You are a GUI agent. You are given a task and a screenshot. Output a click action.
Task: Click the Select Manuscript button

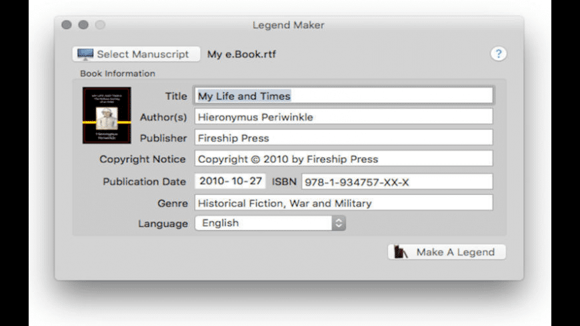[136, 55]
